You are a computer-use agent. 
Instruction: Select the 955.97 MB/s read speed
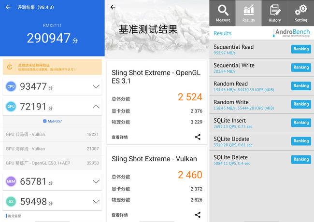pyautogui.click(x=225, y=53)
